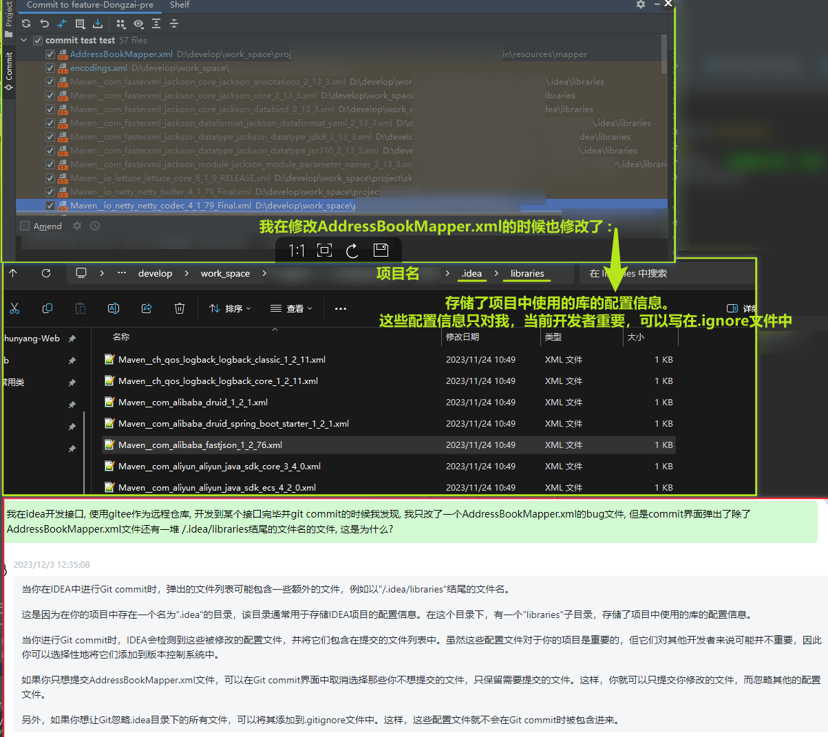This screenshot has height=737, width=828.
Task: Click the Collapse All icon
Action: tap(174, 23)
